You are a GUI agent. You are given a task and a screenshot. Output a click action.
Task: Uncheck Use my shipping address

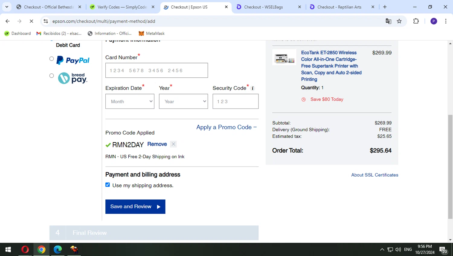point(108,185)
